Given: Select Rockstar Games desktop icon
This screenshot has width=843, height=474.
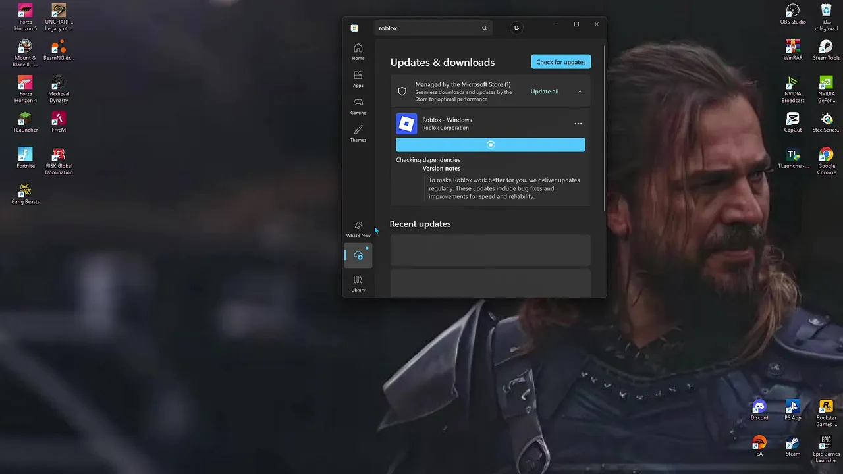Looking at the screenshot, I should (827, 413).
